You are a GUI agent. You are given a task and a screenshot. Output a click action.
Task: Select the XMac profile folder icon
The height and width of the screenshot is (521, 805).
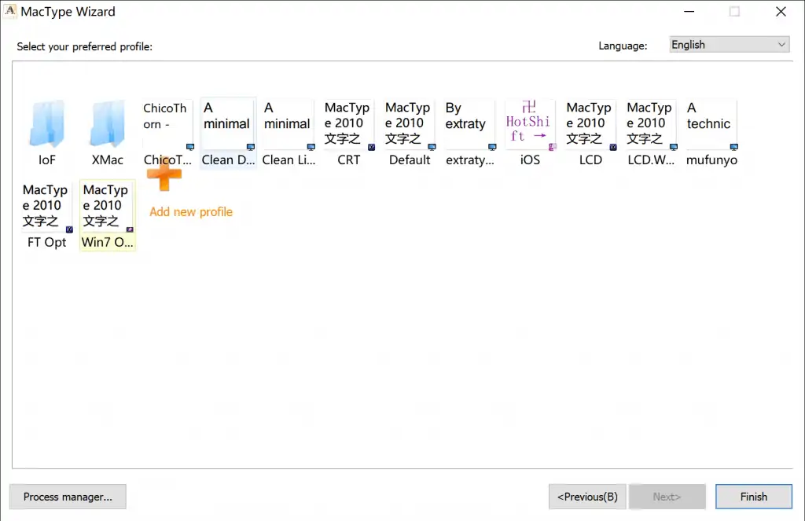(x=107, y=123)
